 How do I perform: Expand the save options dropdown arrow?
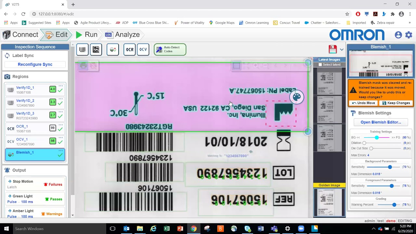[x=342, y=49]
